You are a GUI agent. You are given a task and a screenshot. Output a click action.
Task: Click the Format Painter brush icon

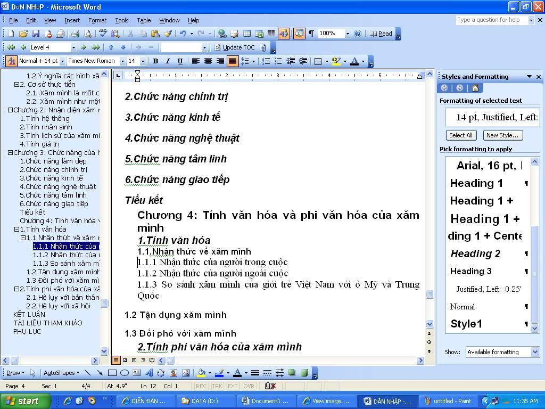coord(168,34)
